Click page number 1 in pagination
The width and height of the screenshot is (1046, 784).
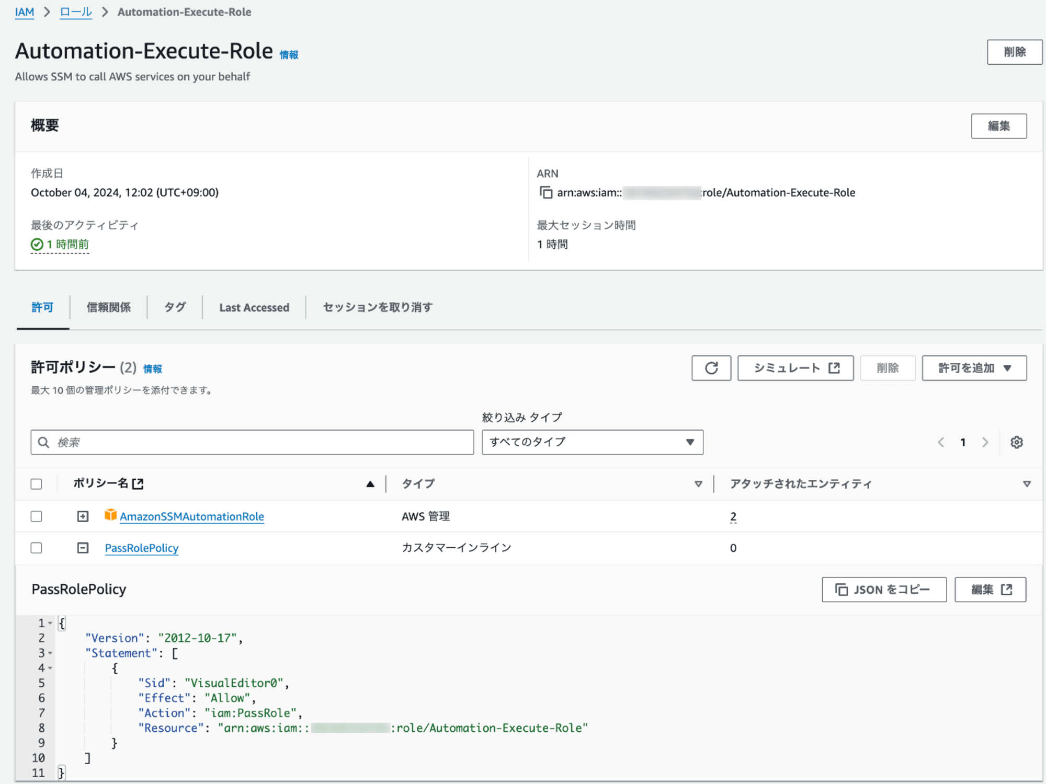click(x=963, y=442)
